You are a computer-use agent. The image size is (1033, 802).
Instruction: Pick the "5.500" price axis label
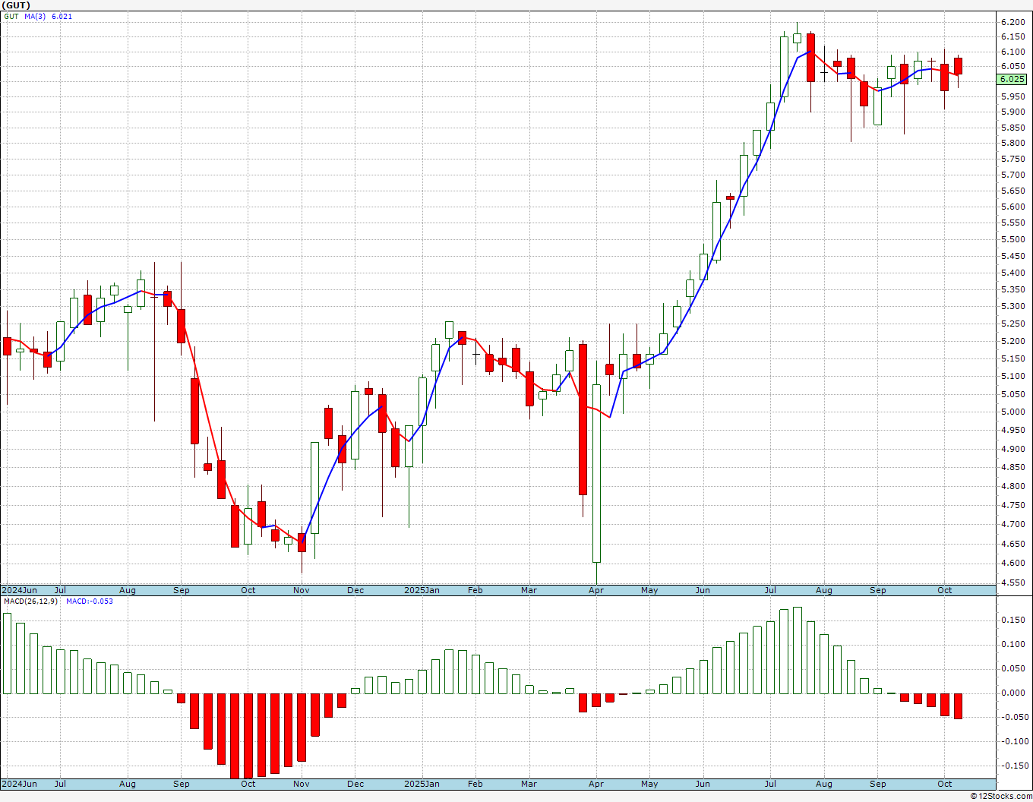(1012, 239)
